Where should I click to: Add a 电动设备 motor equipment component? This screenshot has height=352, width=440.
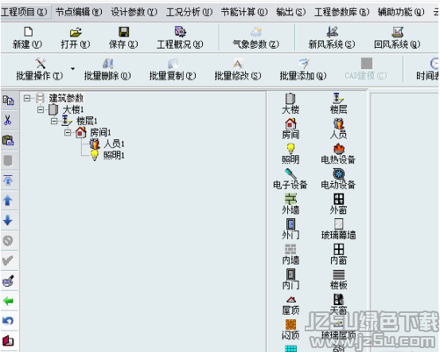(338, 178)
